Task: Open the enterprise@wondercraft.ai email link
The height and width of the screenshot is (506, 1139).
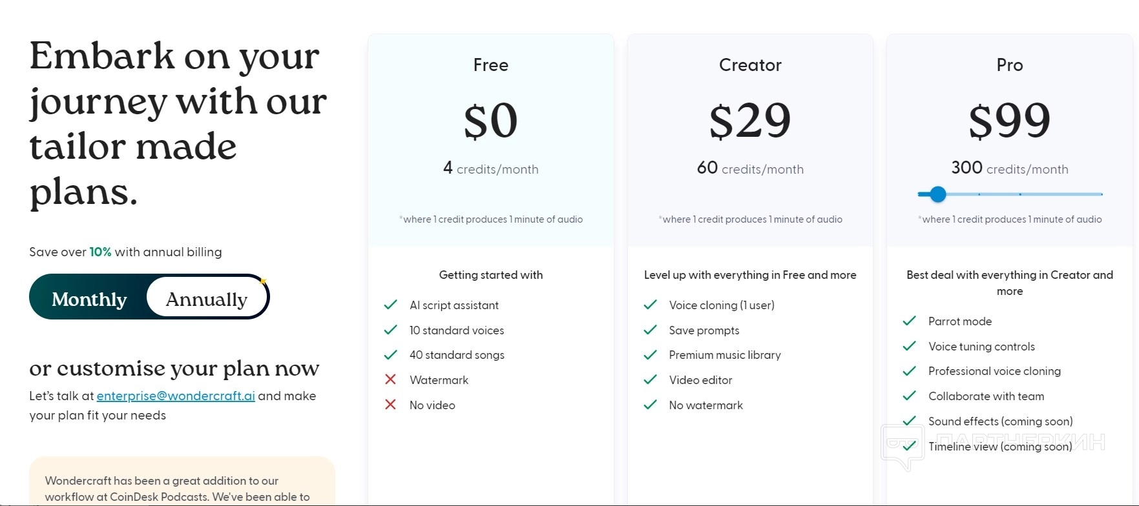Action: (x=176, y=396)
